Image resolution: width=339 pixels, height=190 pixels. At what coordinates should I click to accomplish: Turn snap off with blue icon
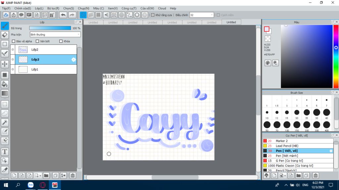(x=83, y=15)
